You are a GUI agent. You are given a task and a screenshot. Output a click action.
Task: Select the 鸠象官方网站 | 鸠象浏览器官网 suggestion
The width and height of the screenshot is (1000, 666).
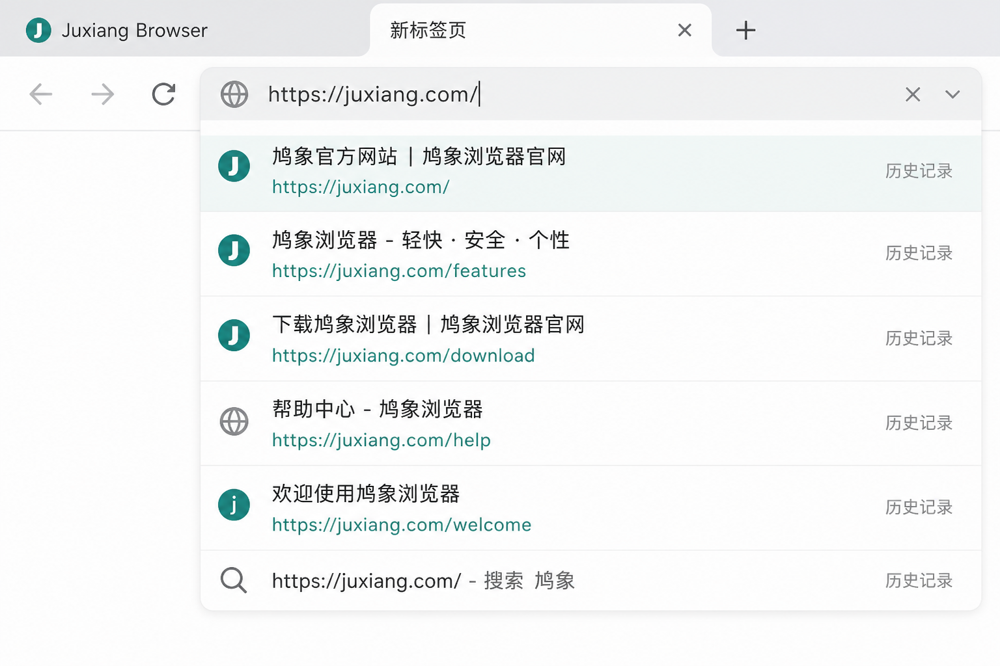590,172
